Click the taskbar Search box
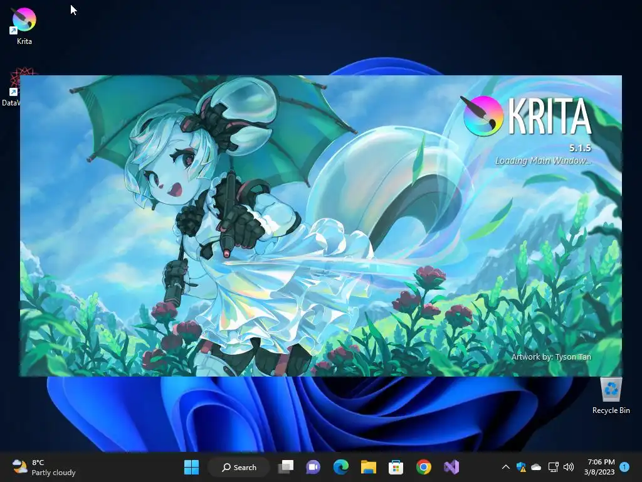The width and height of the screenshot is (642, 482). pos(239,467)
